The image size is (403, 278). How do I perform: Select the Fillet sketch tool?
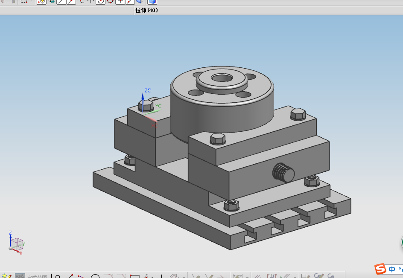(108, 276)
